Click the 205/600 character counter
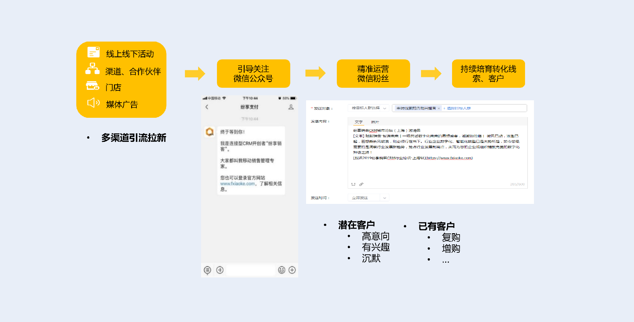Screen dimensions: 634x322 517,184
